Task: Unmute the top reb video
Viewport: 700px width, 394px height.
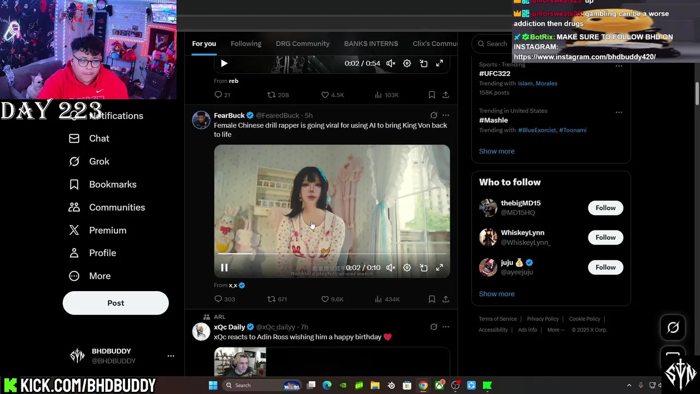Action: pyautogui.click(x=390, y=63)
